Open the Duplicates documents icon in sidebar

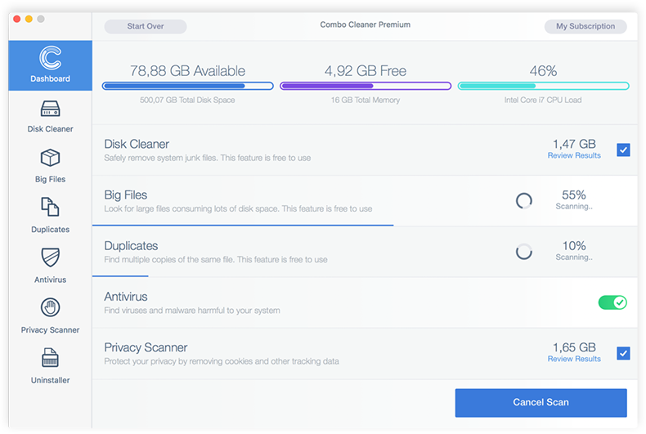(50, 207)
